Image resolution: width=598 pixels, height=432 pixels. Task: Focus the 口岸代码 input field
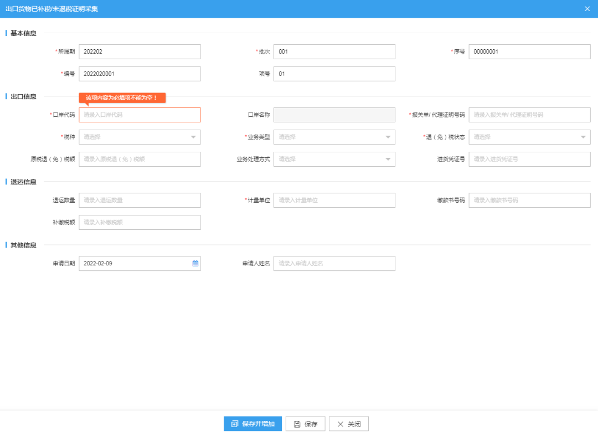(x=140, y=115)
